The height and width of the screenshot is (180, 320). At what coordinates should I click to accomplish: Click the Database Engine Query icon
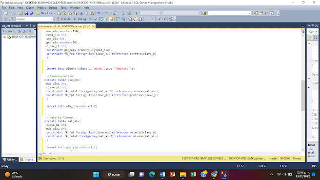pos(59,13)
